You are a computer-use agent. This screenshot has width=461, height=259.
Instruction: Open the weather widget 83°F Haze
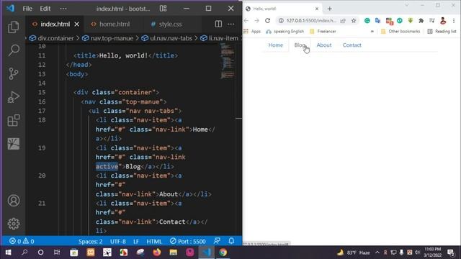point(353,253)
